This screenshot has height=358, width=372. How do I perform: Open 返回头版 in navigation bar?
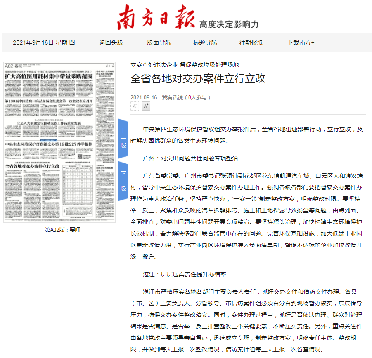[x=111, y=42]
